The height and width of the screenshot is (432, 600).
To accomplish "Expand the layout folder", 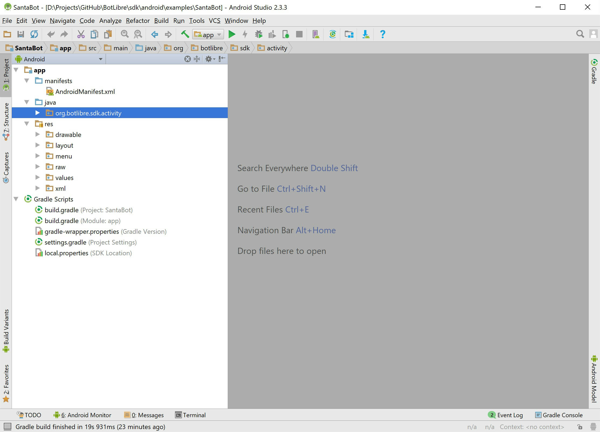I will click(x=37, y=145).
